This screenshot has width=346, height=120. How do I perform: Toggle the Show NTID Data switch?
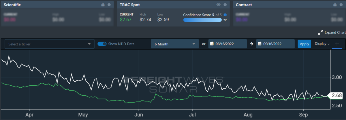click(x=102, y=44)
